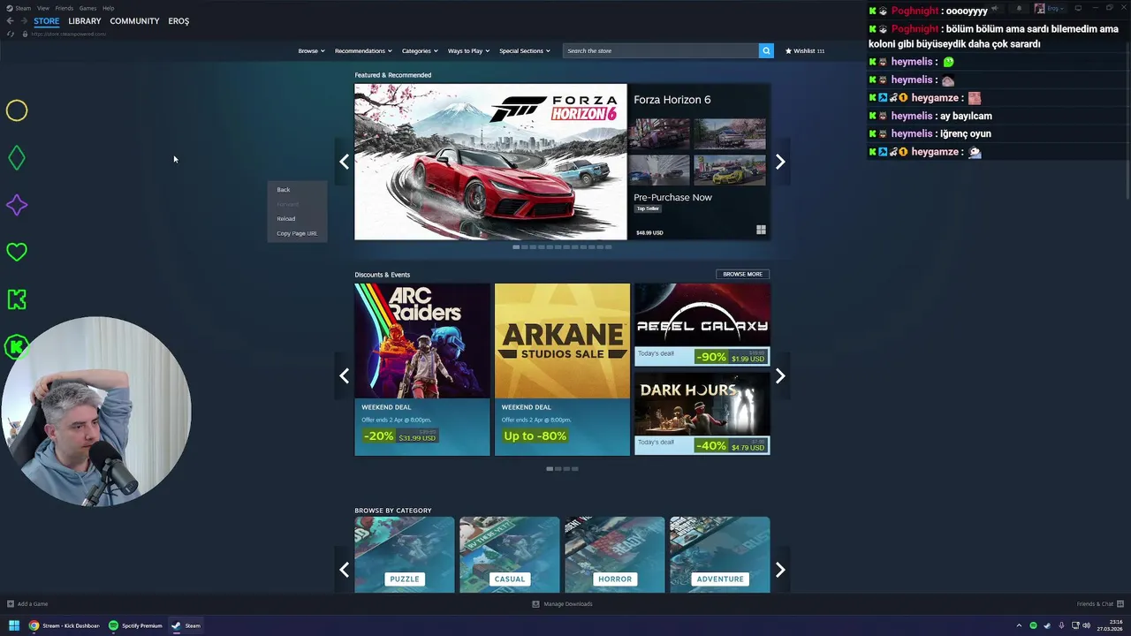Open the Wishlist 111 link
The image size is (1131, 636).
(x=805, y=50)
